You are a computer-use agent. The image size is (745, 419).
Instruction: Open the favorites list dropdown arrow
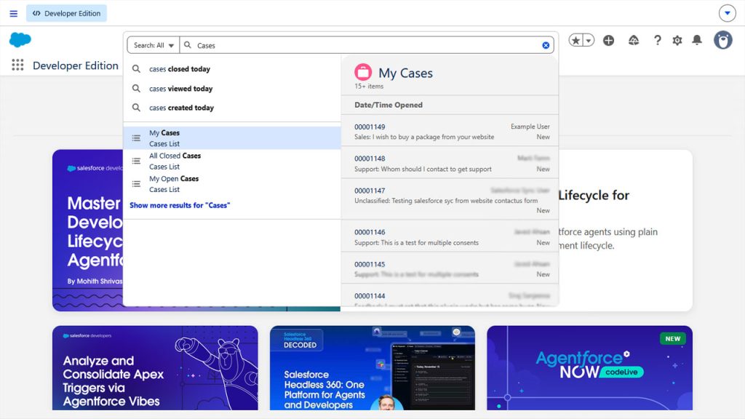point(588,41)
